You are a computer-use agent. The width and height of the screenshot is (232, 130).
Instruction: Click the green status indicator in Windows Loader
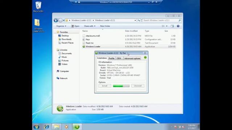click(145, 57)
